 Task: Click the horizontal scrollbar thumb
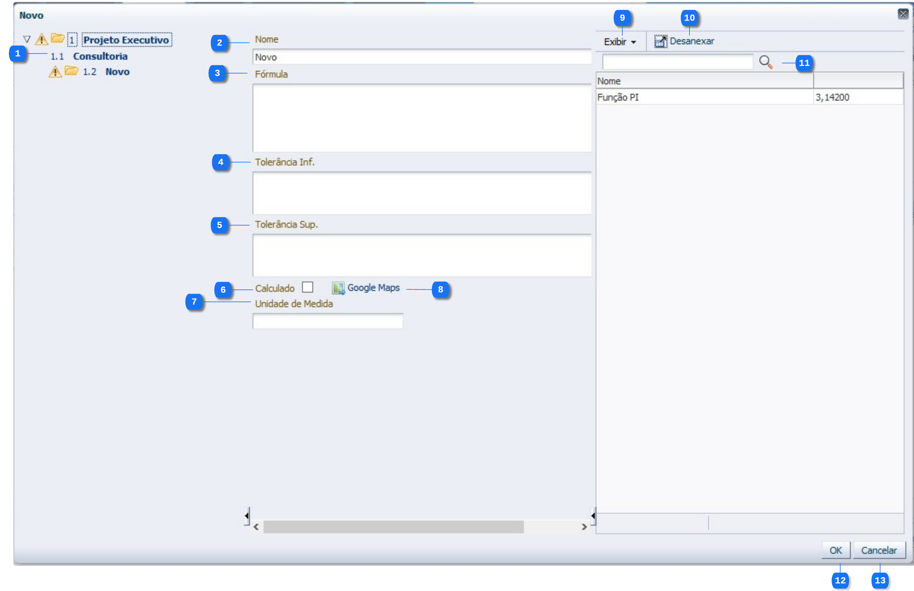pos(393,526)
